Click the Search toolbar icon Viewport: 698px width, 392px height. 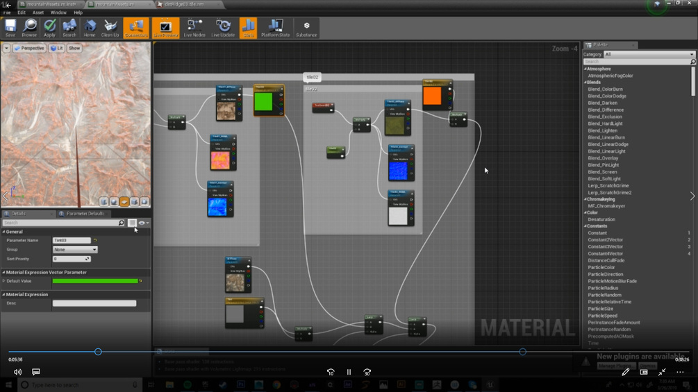tap(69, 28)
